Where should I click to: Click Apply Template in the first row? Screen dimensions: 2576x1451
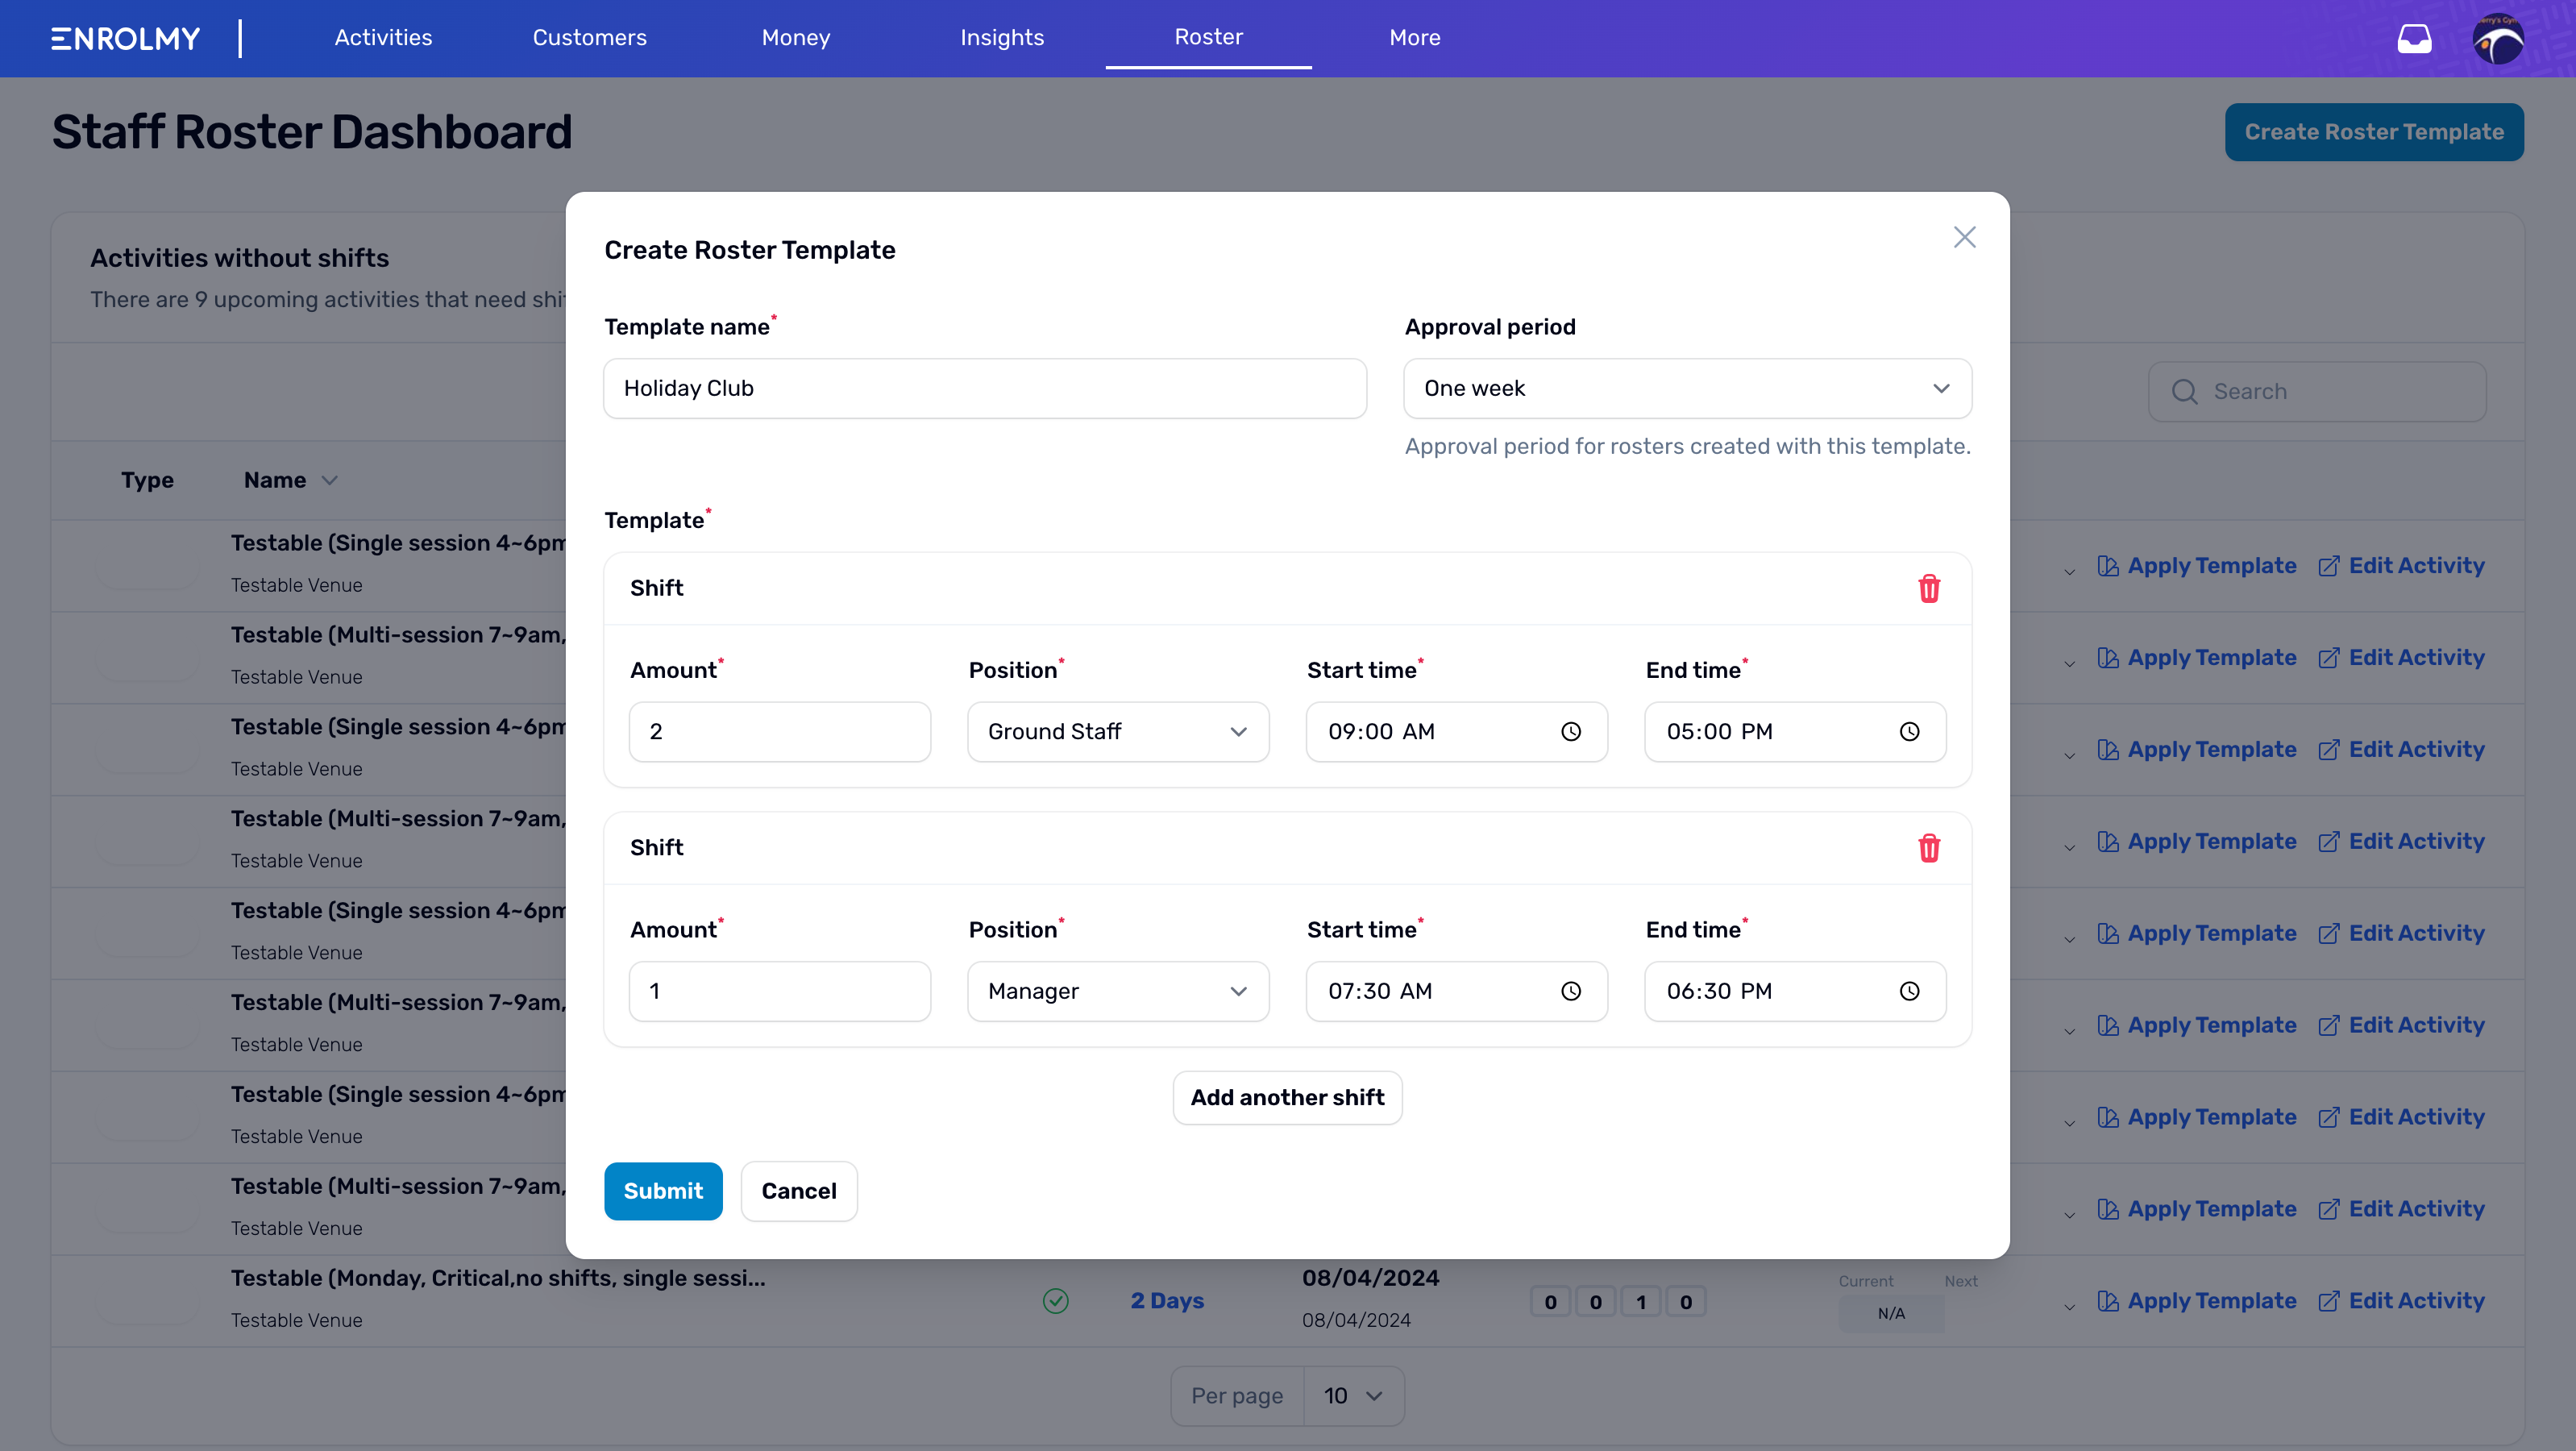[x=2196, y=566]
